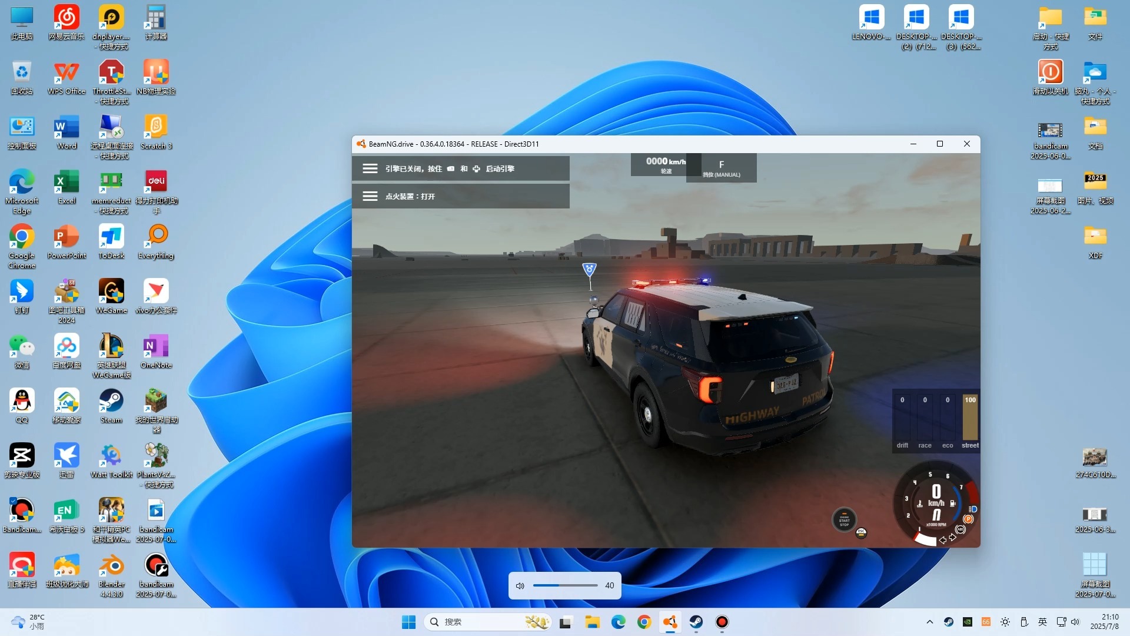Open ToDesk desktop icon
This screenshot has height=636, width=1130.
click(x=111, y=242)
